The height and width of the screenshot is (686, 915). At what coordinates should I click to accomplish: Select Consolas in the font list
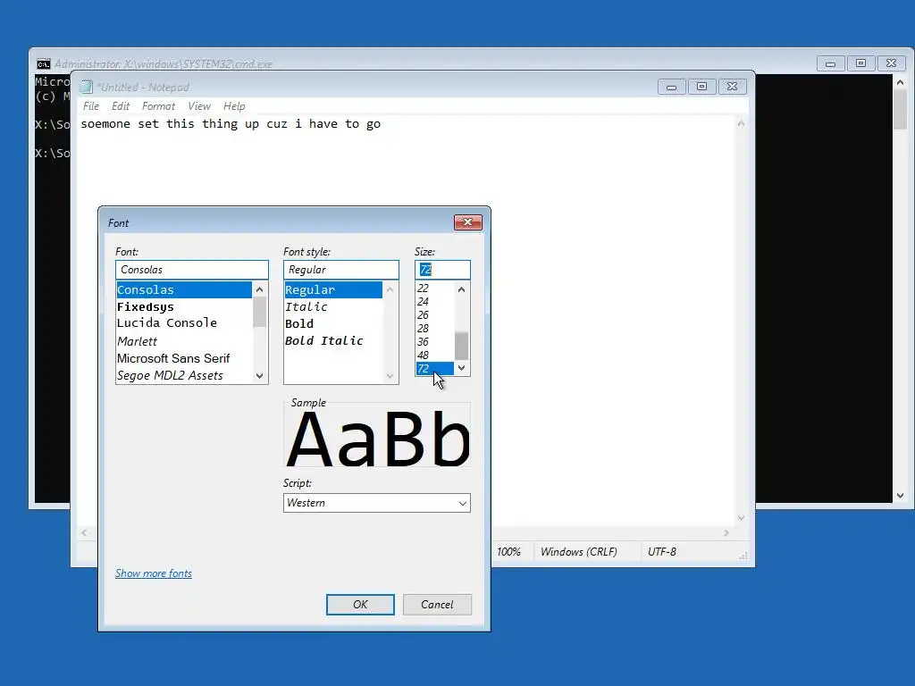pyautogui.click(x=184, y=290)
